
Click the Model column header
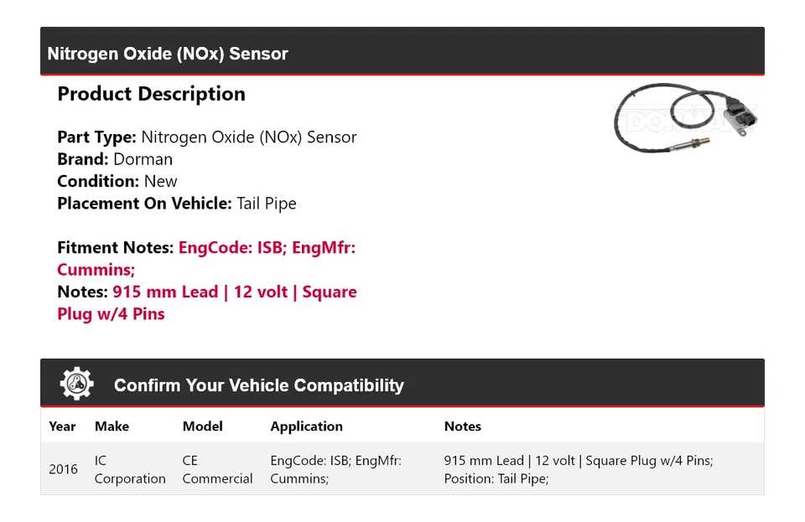coord(202,426)
